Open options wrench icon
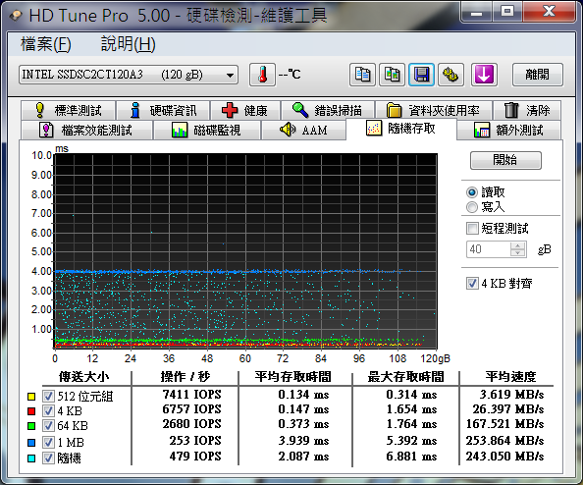 coord(450,75)
